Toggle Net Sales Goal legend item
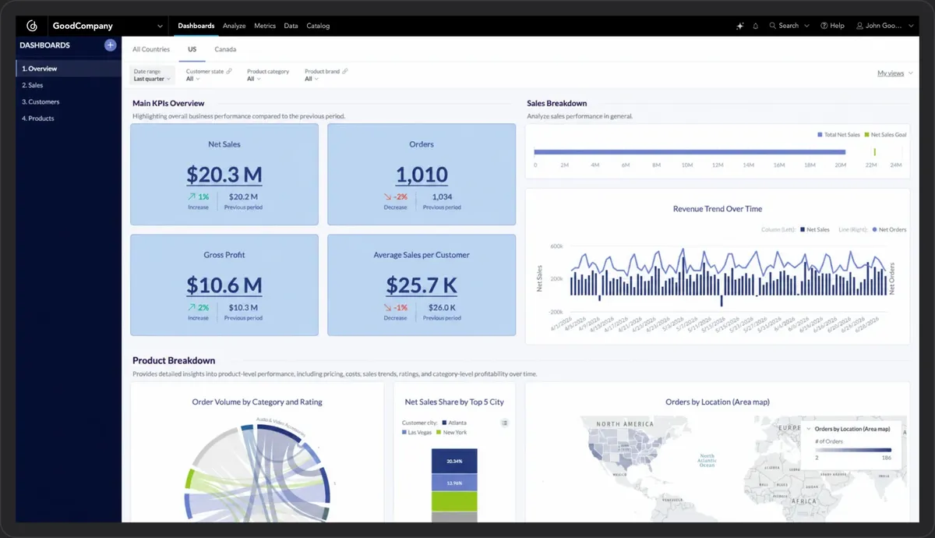935x538 pixels. [x=885, y=135]
